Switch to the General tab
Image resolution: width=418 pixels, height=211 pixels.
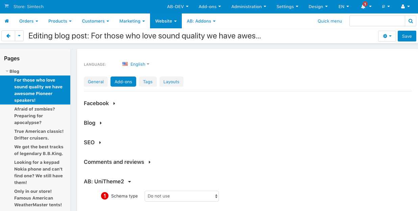(96, 82)
